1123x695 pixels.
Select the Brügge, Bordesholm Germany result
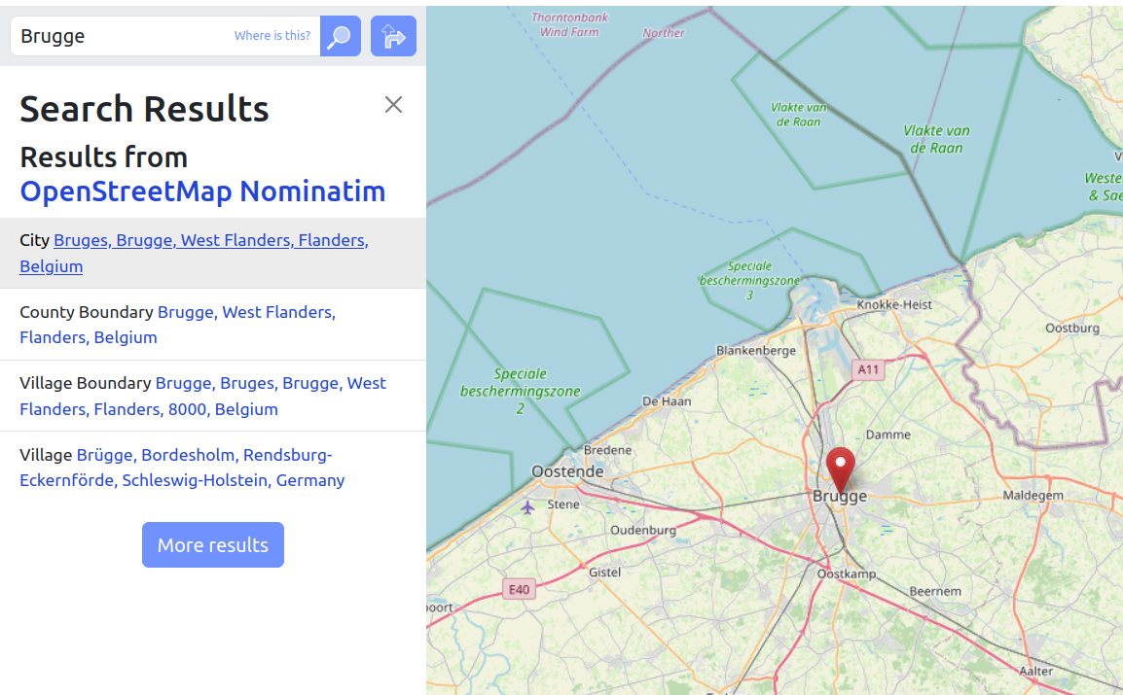tap(204, 455)
